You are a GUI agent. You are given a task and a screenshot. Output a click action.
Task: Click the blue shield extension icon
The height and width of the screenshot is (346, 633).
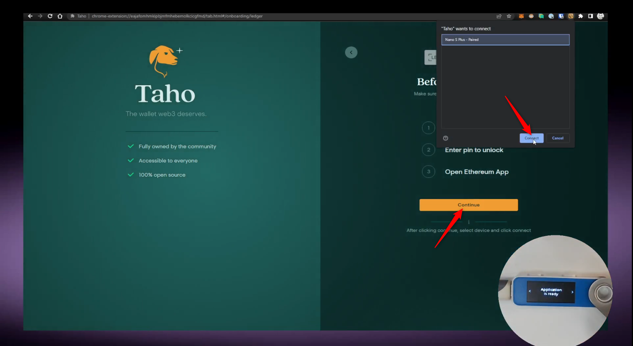click(561, 16)
